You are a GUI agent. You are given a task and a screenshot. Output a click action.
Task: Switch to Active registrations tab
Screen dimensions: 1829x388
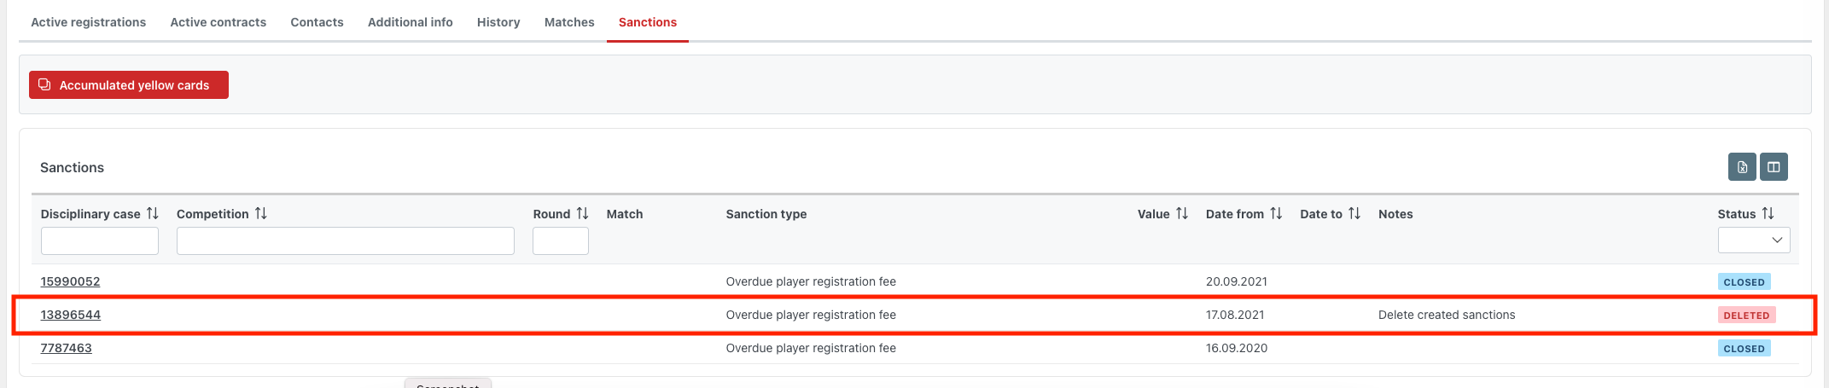88,22
